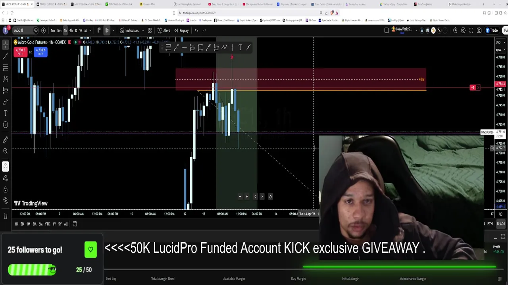Select the brush drawing tool in sidebar
This screenshot has height=285, width=508.
pos(6,102)
